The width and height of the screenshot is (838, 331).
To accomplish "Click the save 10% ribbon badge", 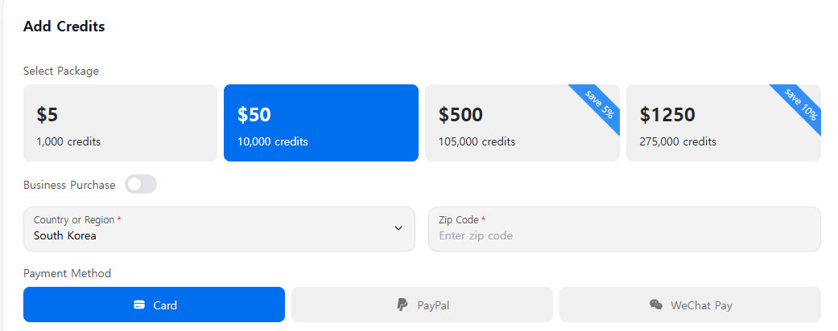I will tap(801, 104).
